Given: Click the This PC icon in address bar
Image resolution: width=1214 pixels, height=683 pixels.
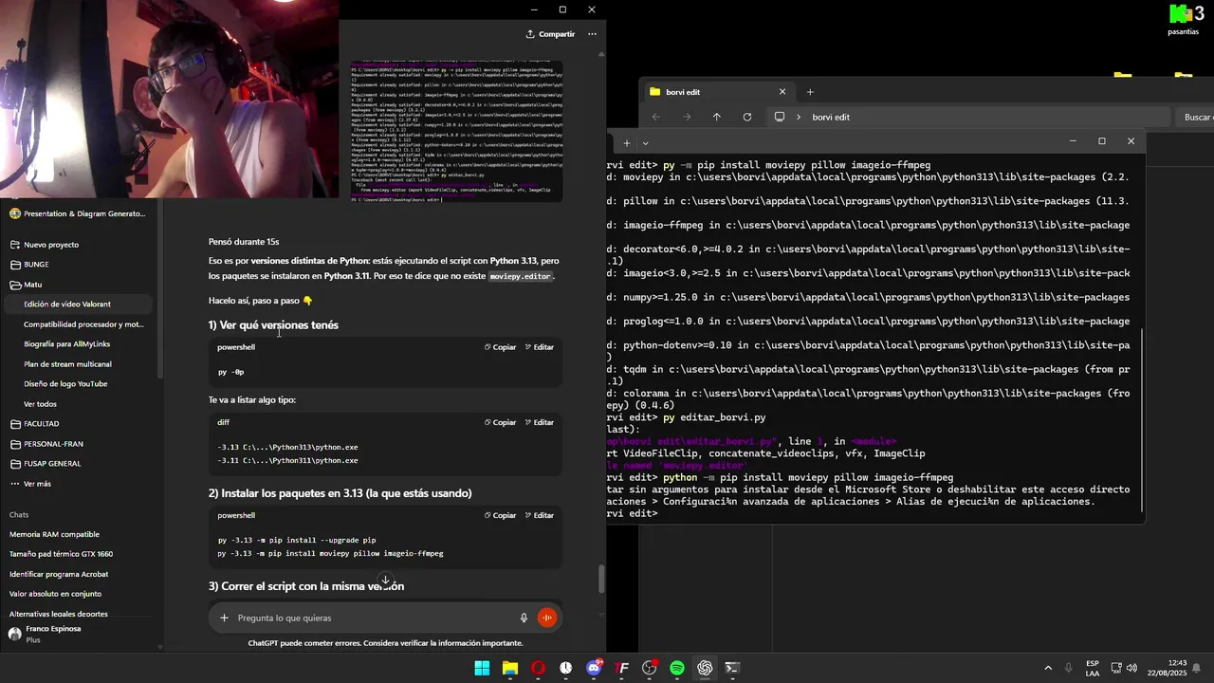Looking at the screenshot, I should pos(780,117).
